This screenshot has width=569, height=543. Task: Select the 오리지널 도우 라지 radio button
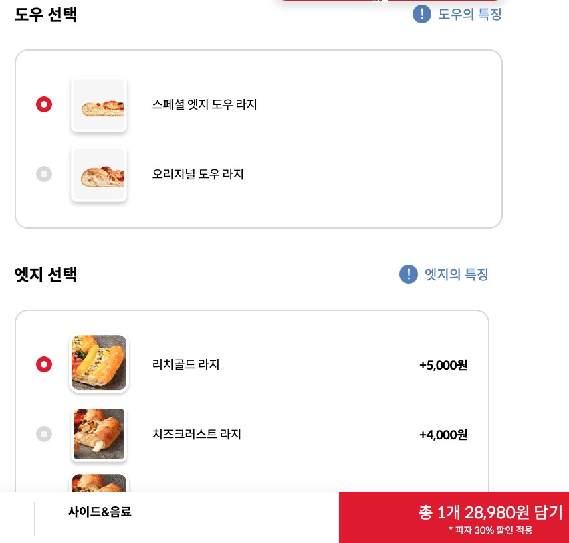click(x=44, y=174)
